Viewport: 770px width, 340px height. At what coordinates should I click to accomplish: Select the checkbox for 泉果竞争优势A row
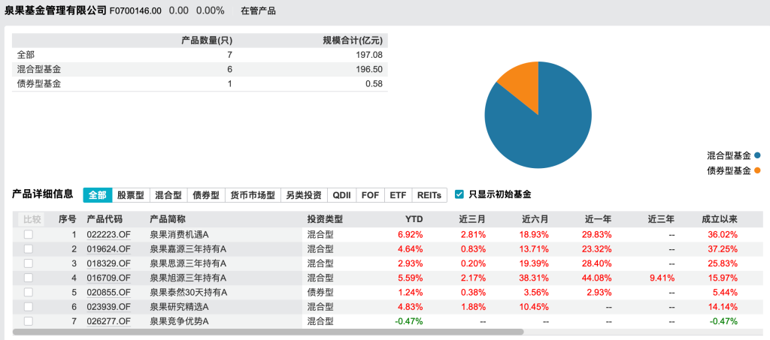[x=29, y=321]
